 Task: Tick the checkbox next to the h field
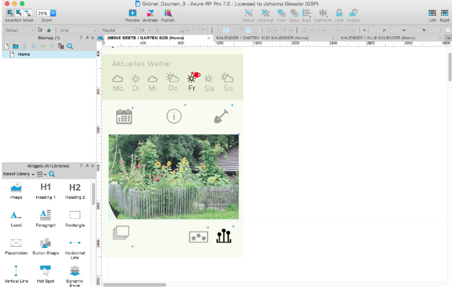tap(448, 30)
